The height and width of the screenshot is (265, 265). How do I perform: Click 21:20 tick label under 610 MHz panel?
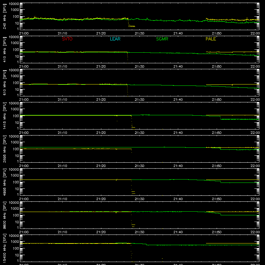(x=101, y=100)
